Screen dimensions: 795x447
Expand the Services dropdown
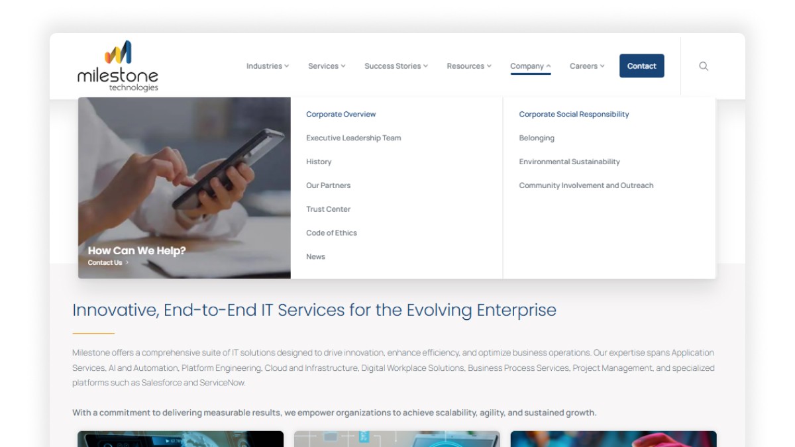tap(327, 66)
